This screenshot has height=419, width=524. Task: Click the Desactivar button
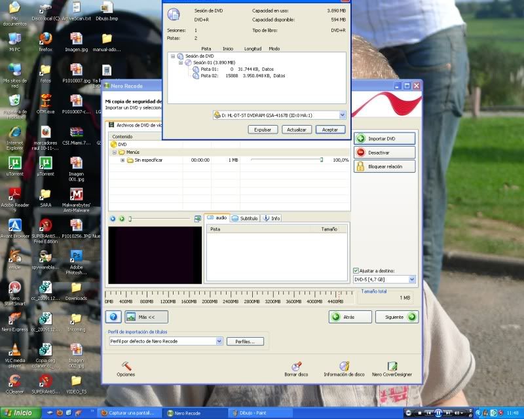(x=384, y=153)
